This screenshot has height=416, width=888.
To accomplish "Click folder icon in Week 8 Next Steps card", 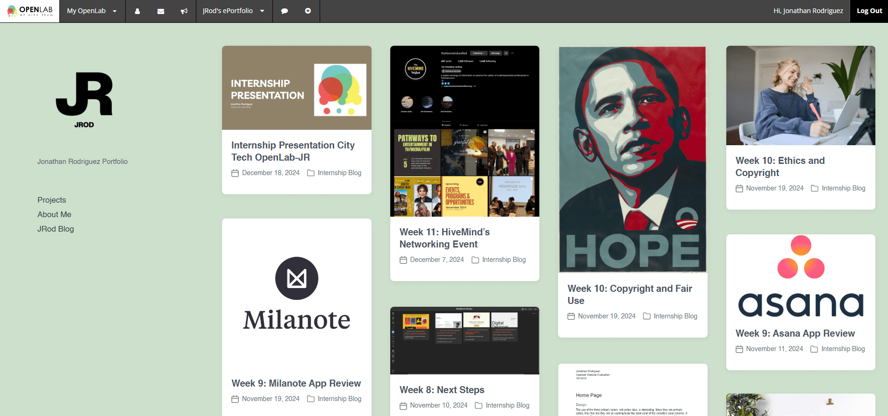I will click(479, 405).
